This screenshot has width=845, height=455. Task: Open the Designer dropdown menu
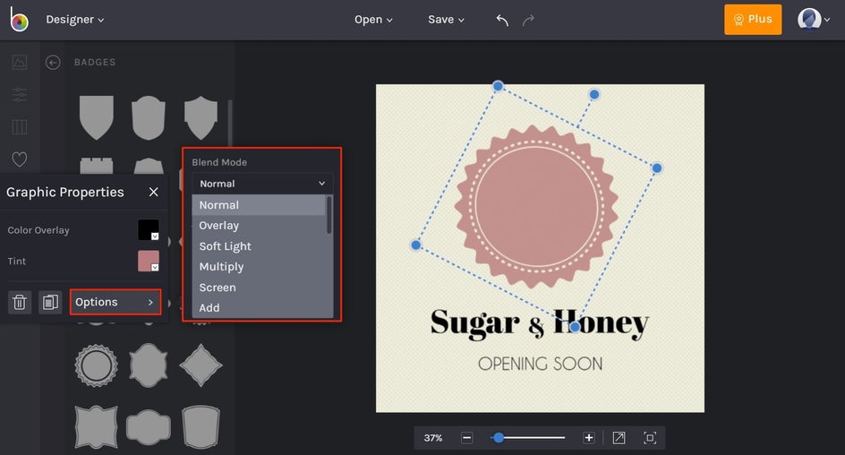(x=75, y=20)
